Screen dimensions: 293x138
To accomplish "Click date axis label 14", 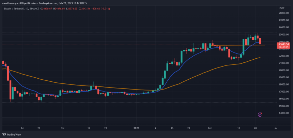I will coord(22,128).
